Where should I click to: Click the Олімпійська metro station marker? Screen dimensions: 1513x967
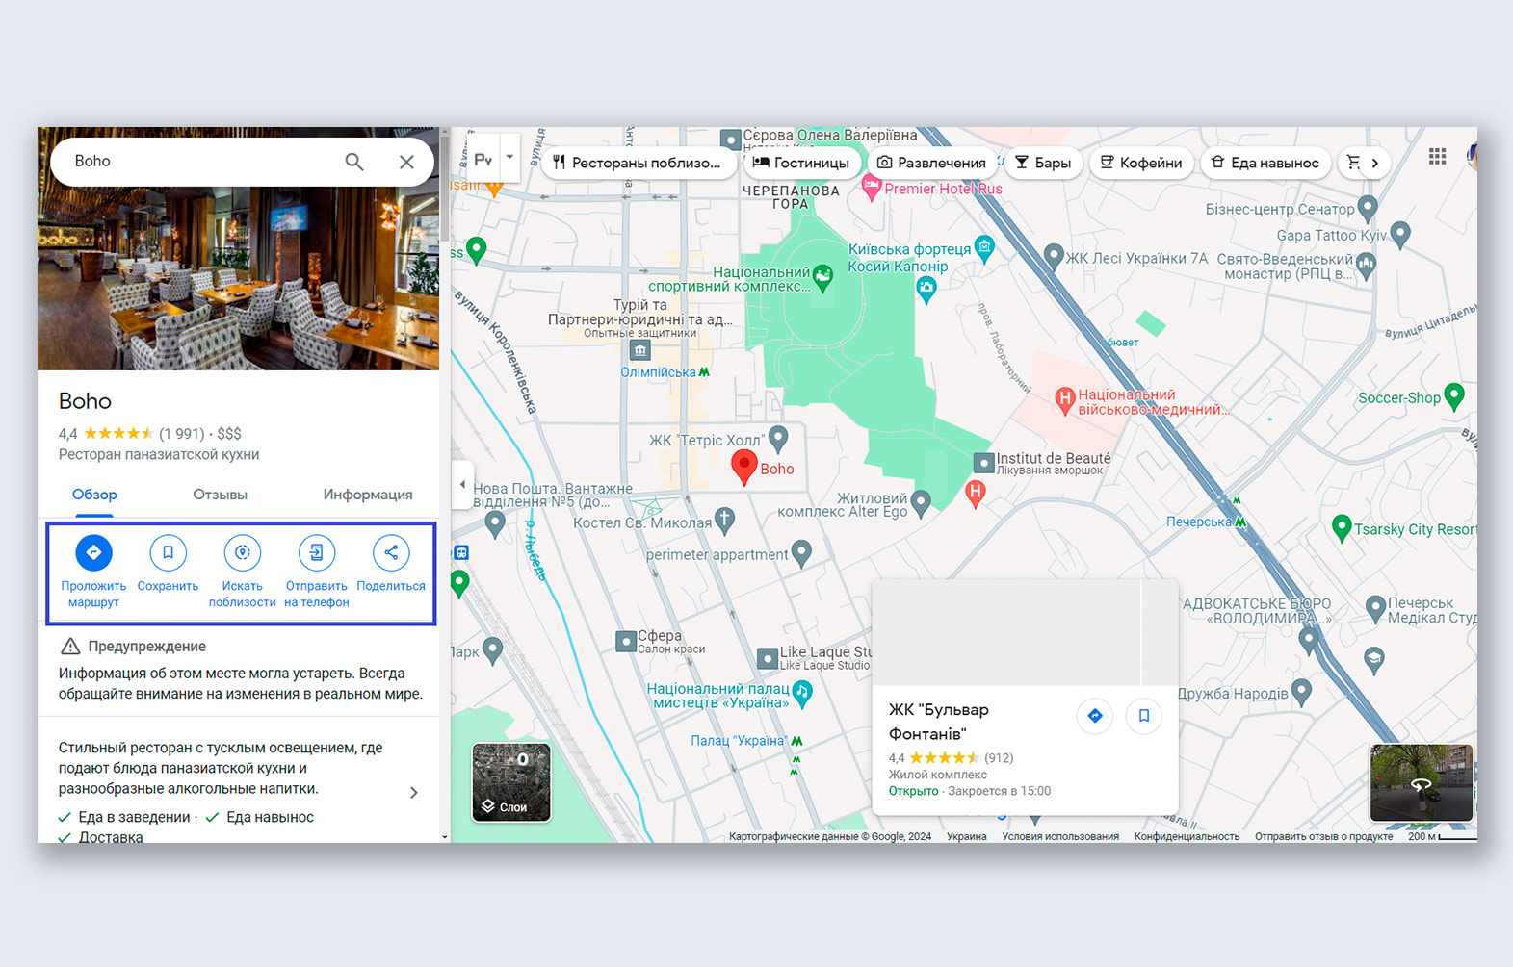point(704,372)
